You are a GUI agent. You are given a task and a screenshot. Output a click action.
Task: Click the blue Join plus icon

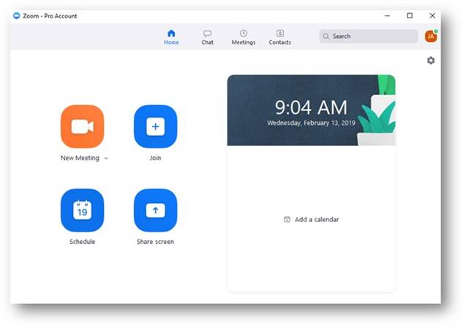(x=155, y=126)
